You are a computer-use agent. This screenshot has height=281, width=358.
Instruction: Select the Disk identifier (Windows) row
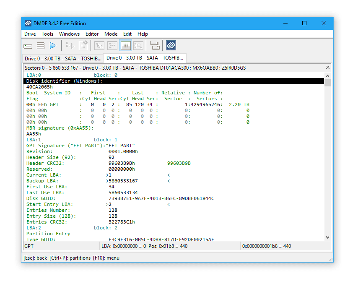[x=174, y=81]
